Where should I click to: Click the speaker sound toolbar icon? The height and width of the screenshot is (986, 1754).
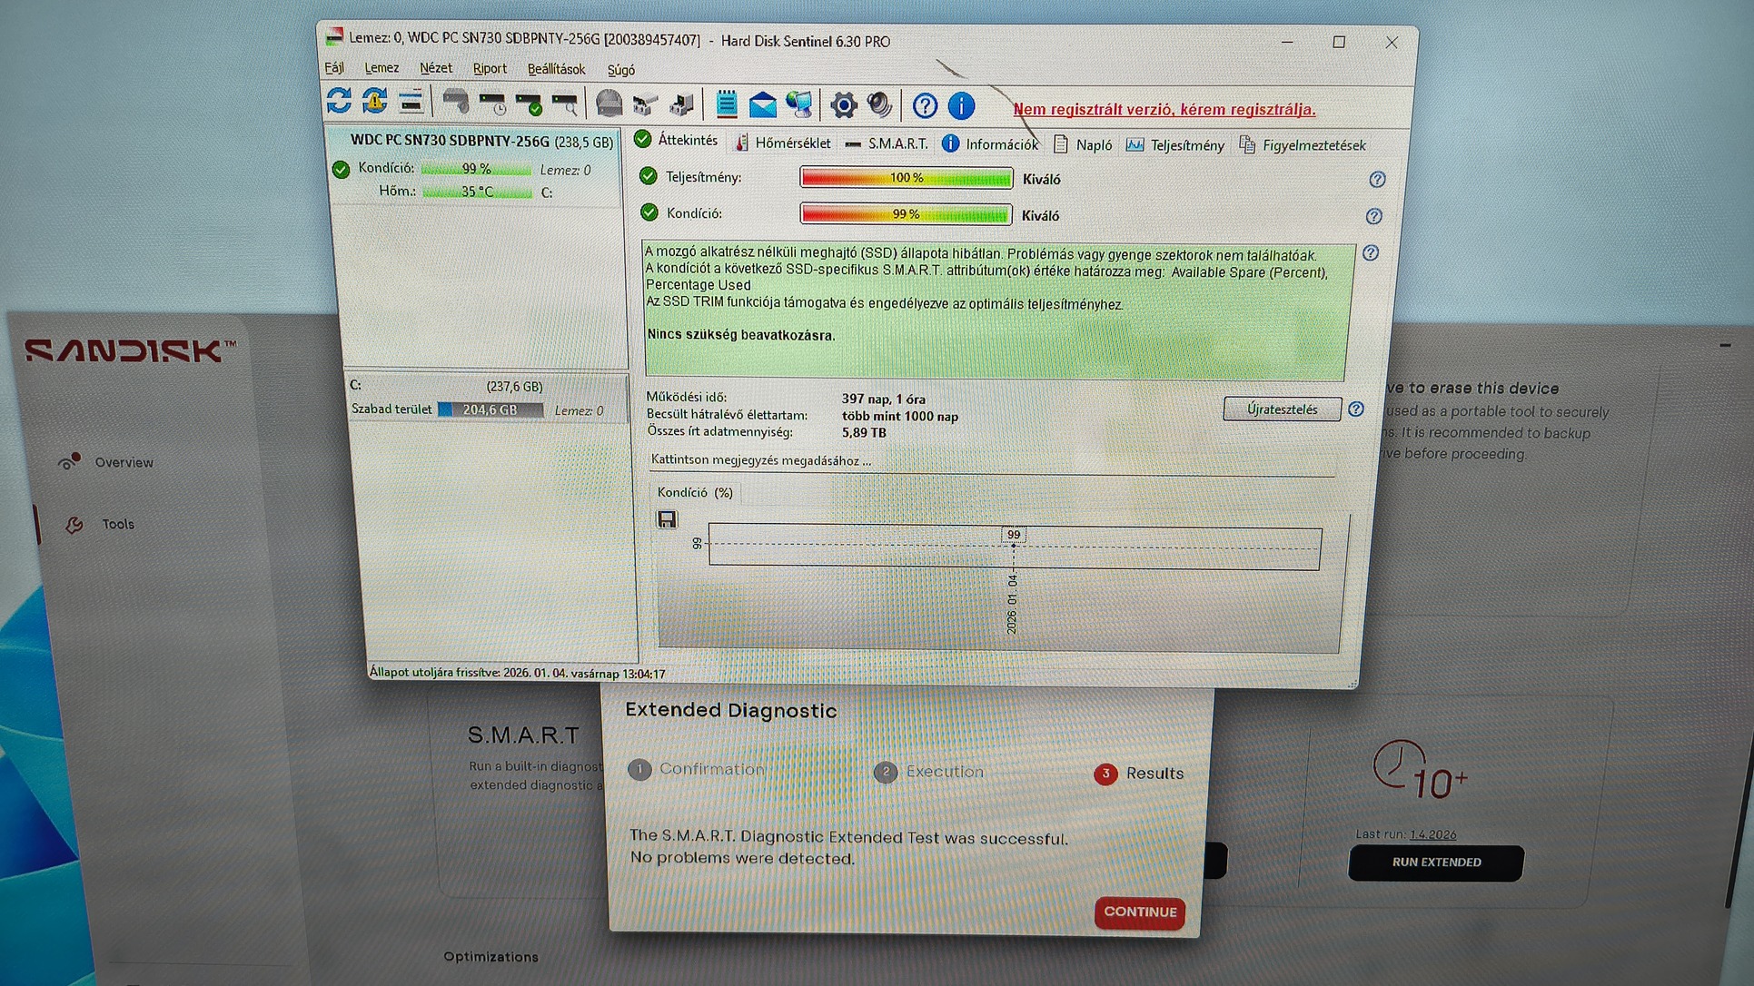pyautogui.click(x=879, y=105)
